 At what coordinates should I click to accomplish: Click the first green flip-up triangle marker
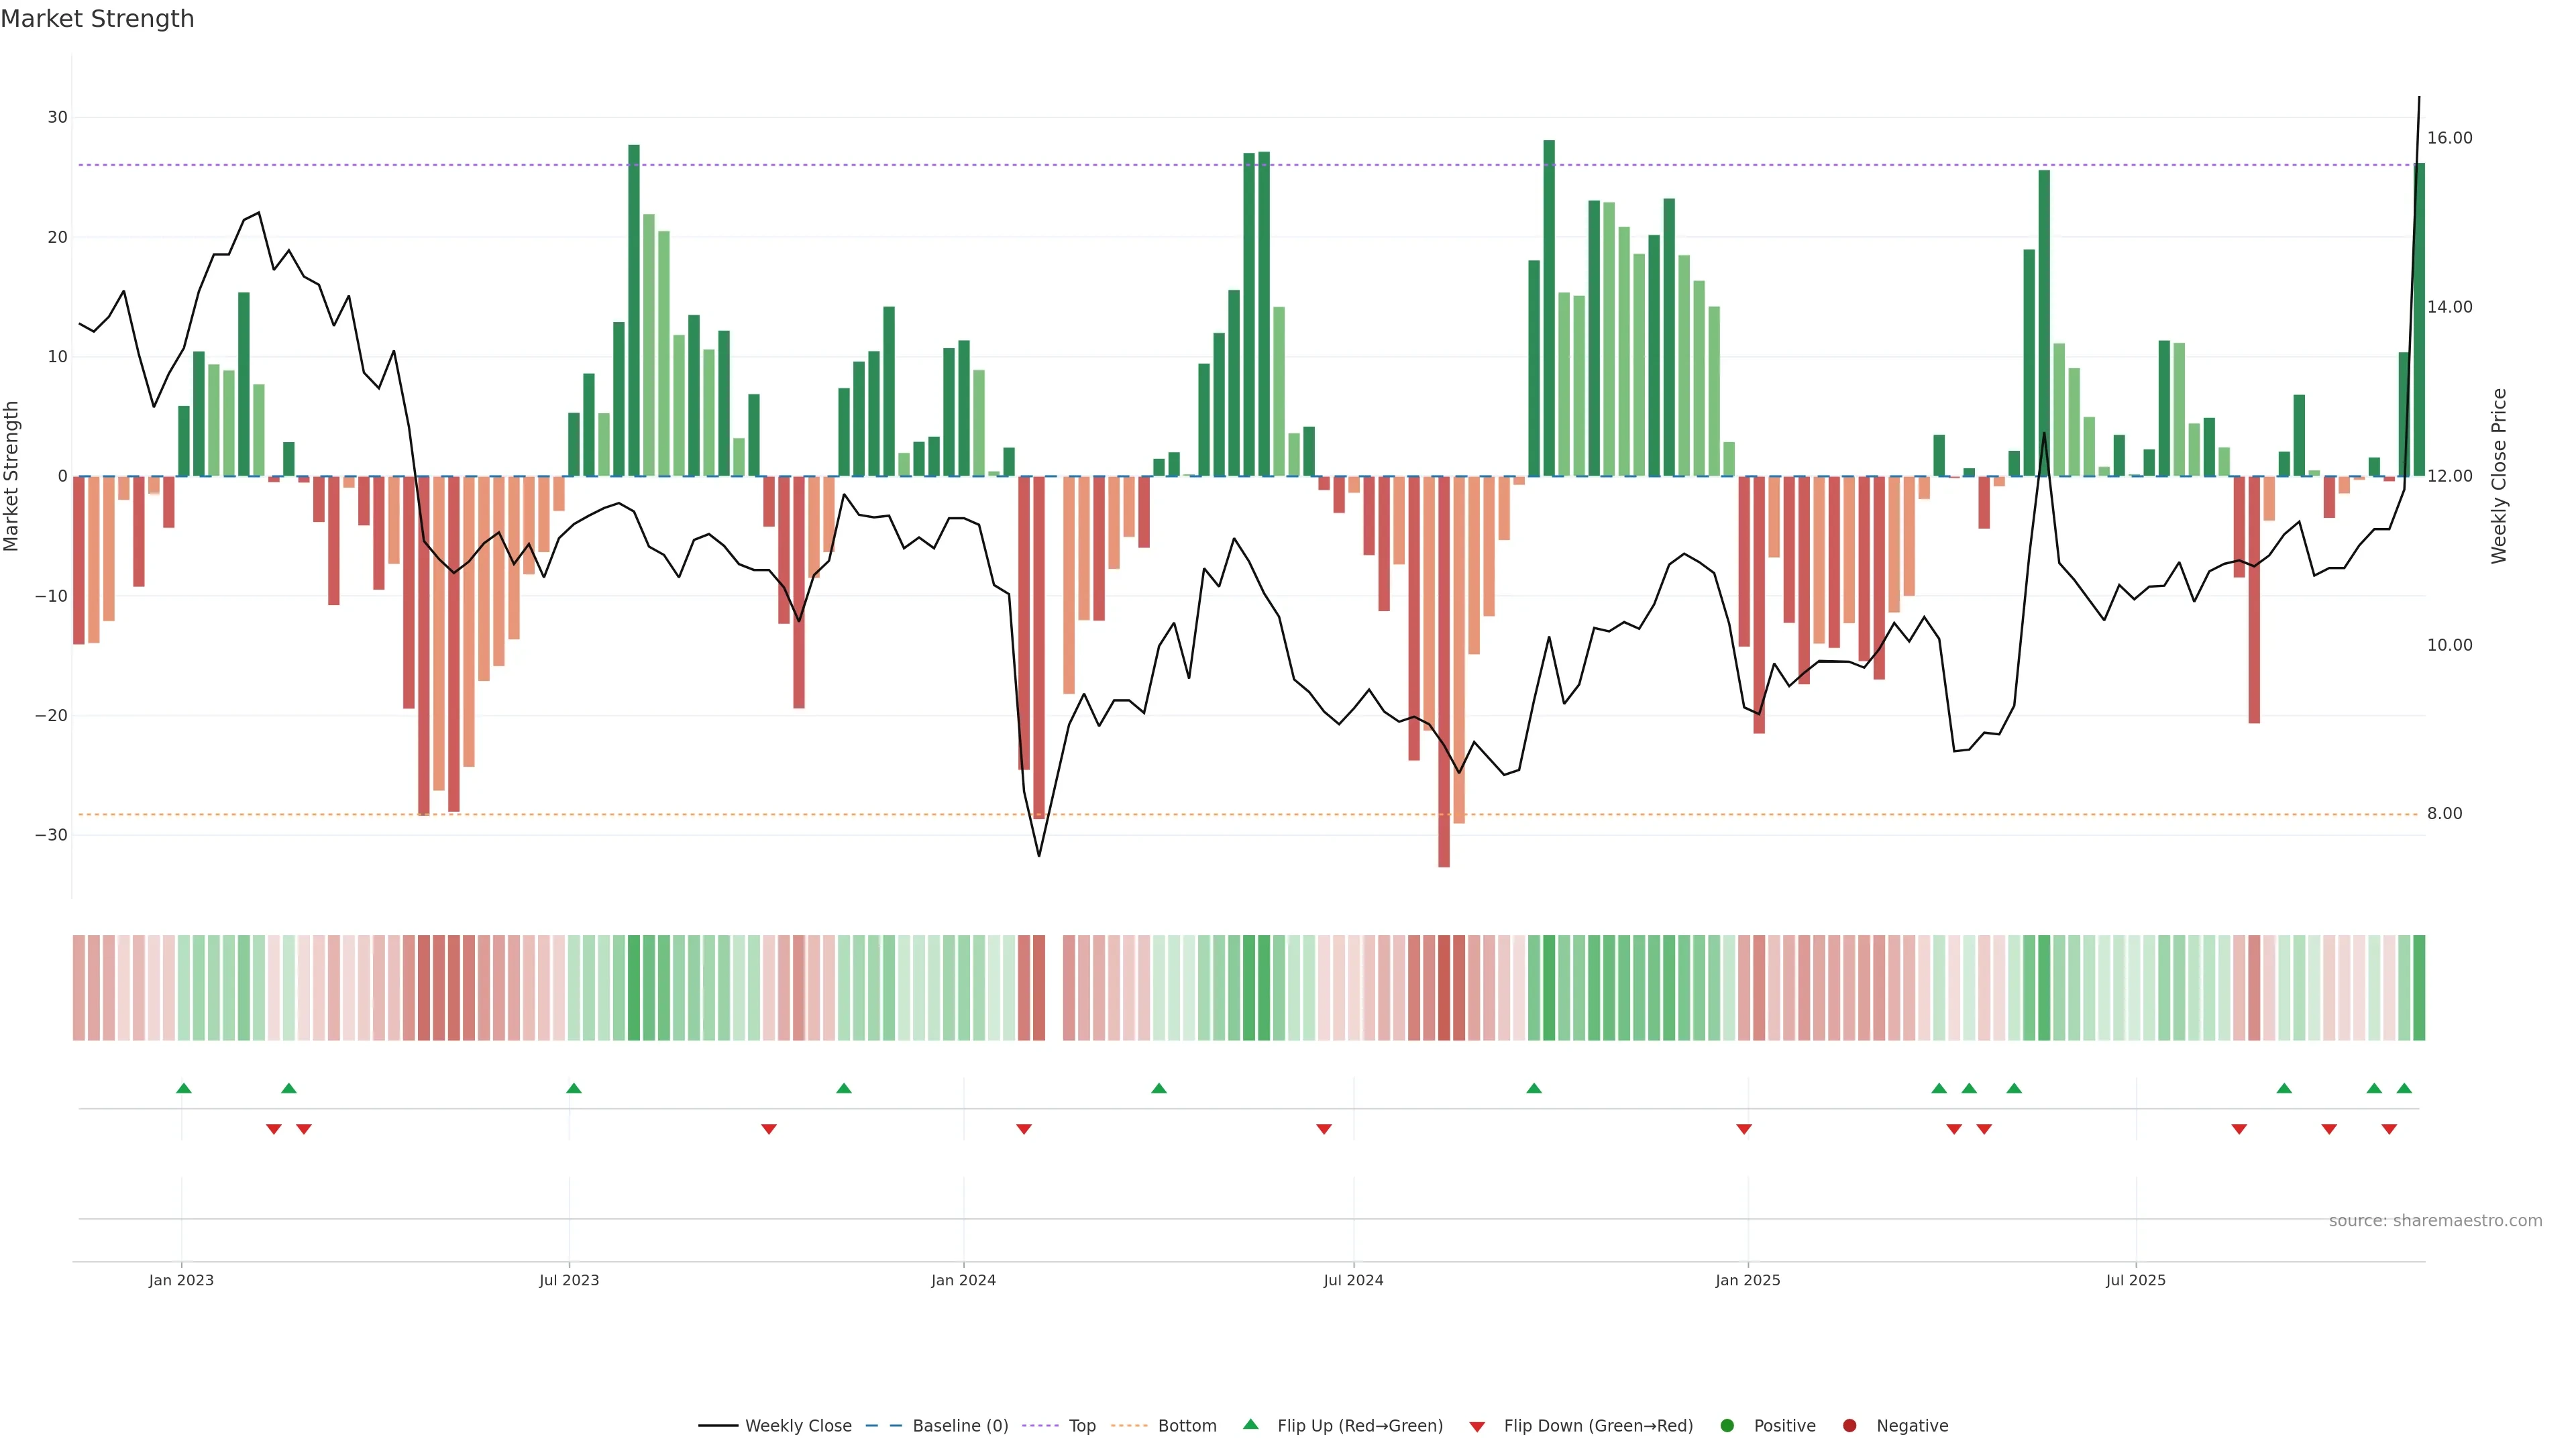tap(184, 1088)
